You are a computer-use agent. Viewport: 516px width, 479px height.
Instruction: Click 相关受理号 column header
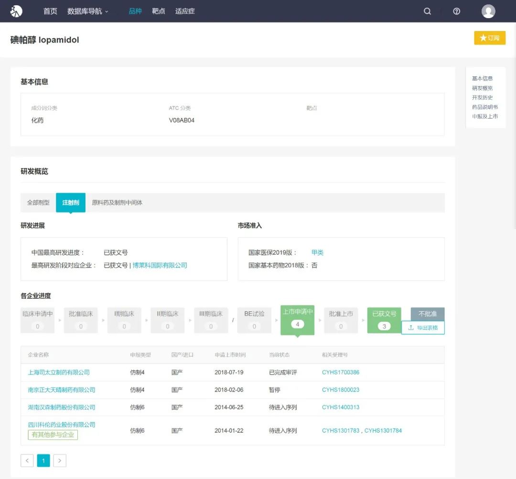pyautogui.click(x=334, y=355)
